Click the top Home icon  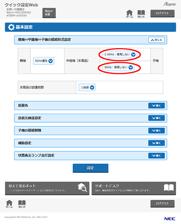tap(130, 14)
